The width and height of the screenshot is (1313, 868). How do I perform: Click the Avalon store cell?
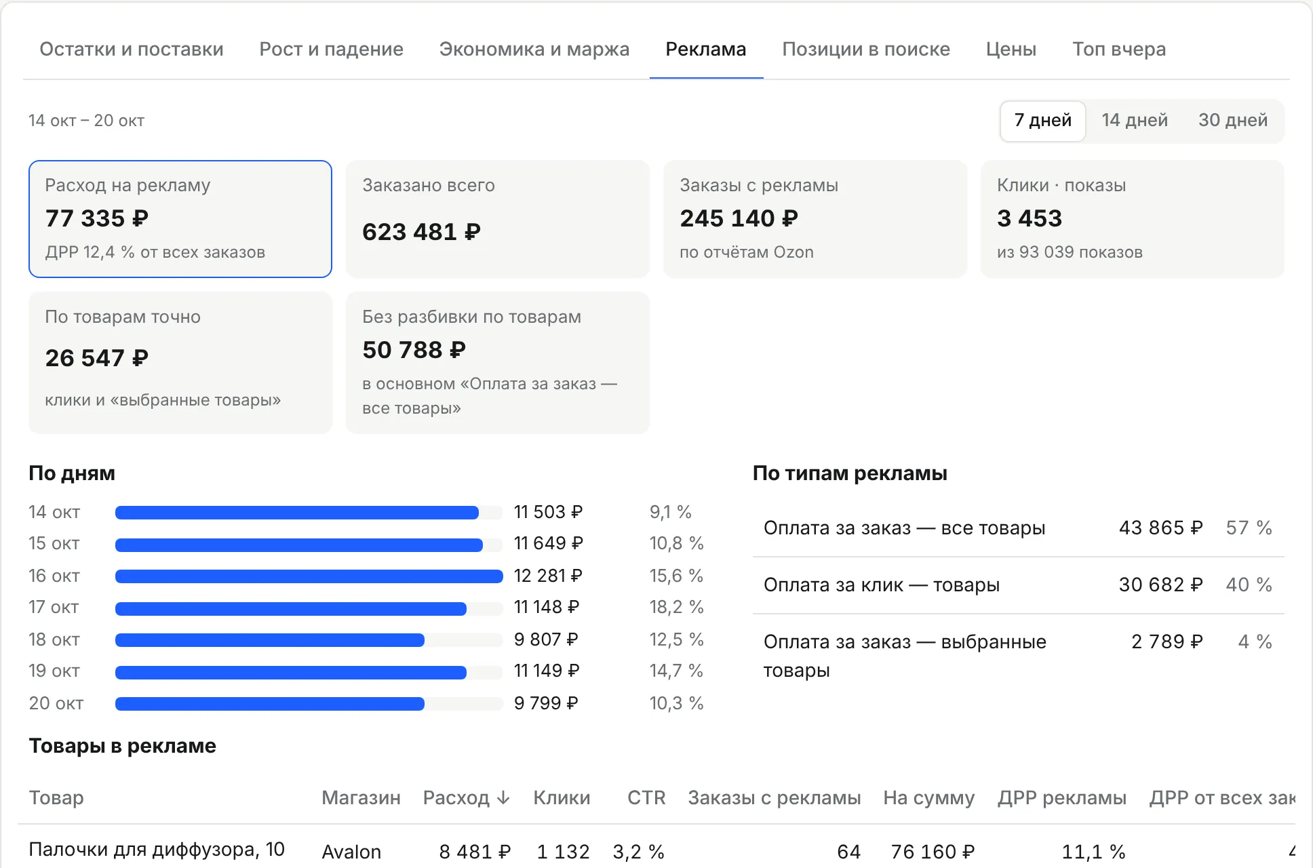coord(351,852)
